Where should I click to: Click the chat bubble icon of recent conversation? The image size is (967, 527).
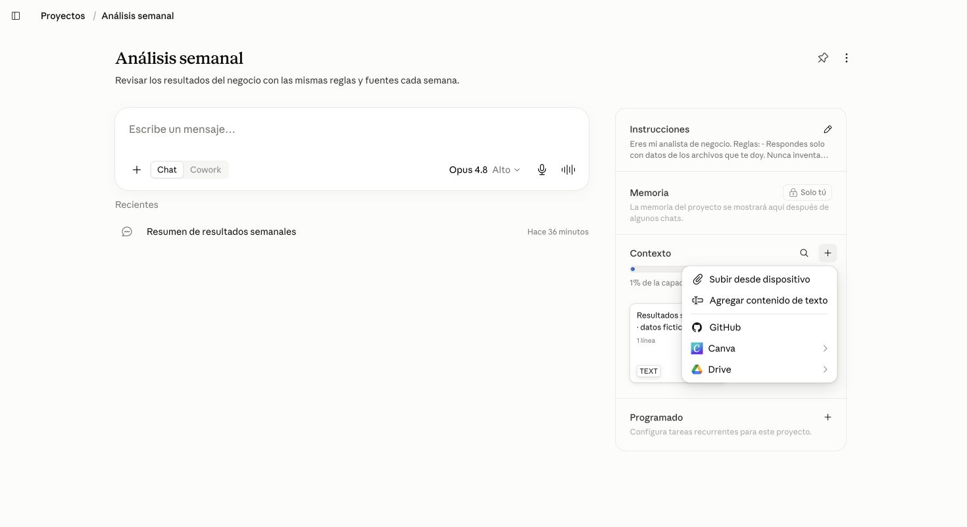127,232
